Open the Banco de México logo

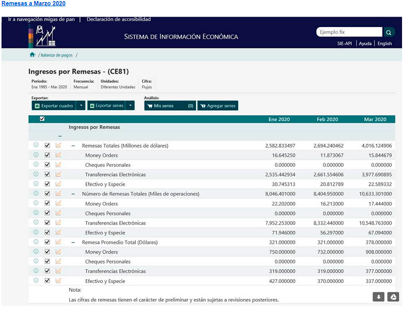tap(43, 36)
